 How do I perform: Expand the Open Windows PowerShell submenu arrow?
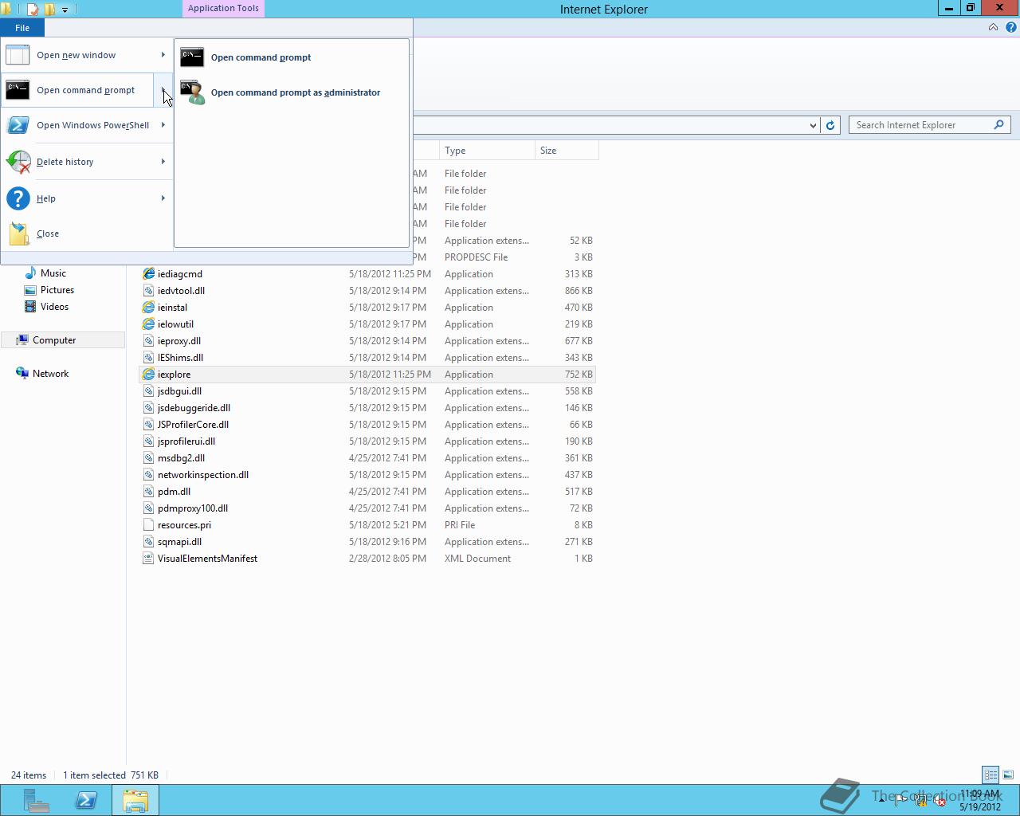pyautogui.click(x=163, y=125)
